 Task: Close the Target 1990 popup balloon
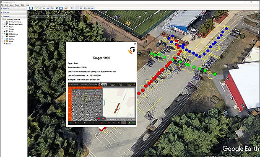tap(135, 44)
